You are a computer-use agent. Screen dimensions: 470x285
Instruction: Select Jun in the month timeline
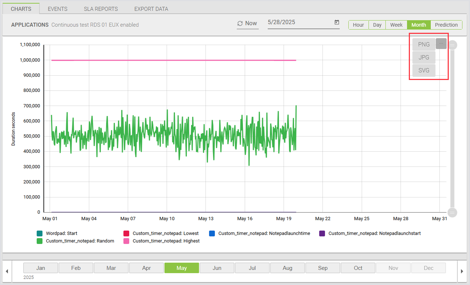point(217,268)
